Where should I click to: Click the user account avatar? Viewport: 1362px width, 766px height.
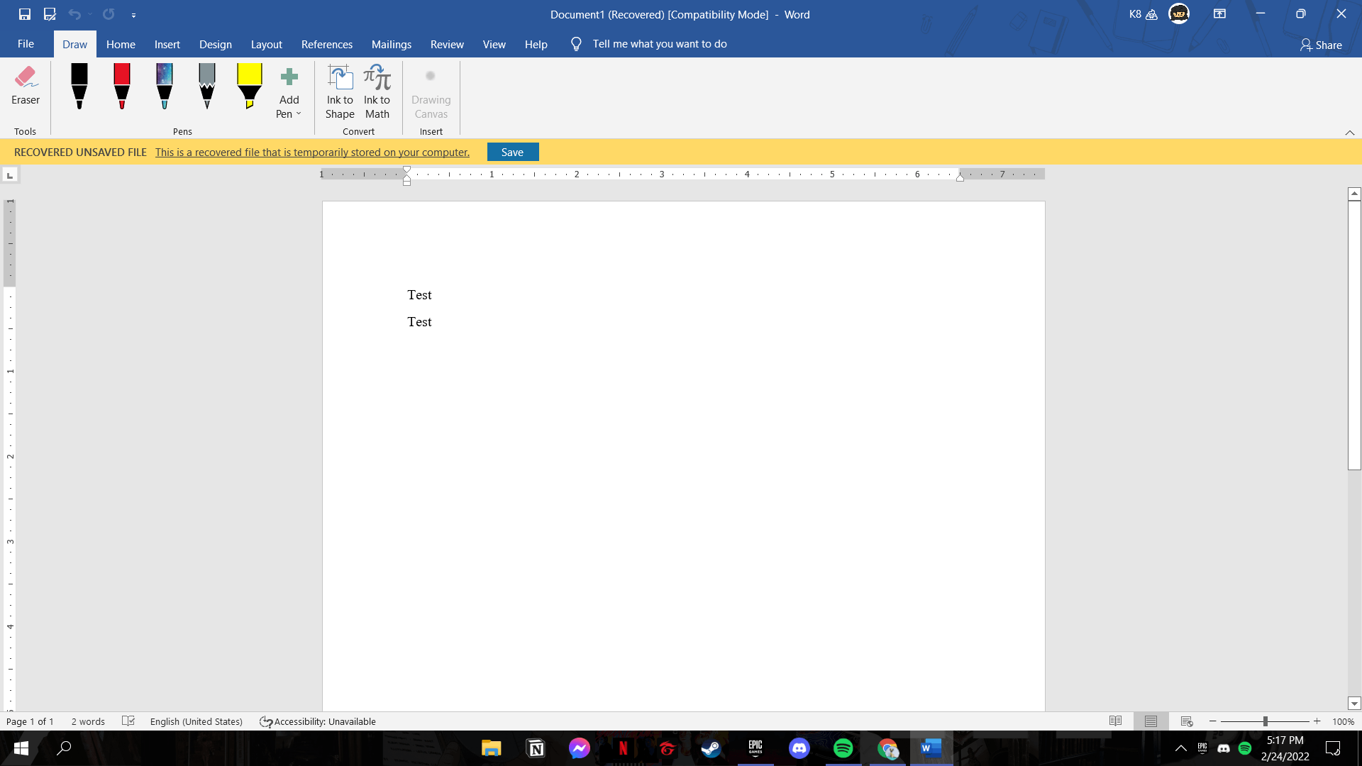[1179, 14]
